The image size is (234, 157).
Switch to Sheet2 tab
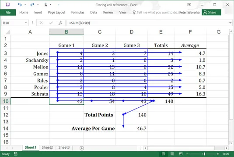click(x=47, y=147)
